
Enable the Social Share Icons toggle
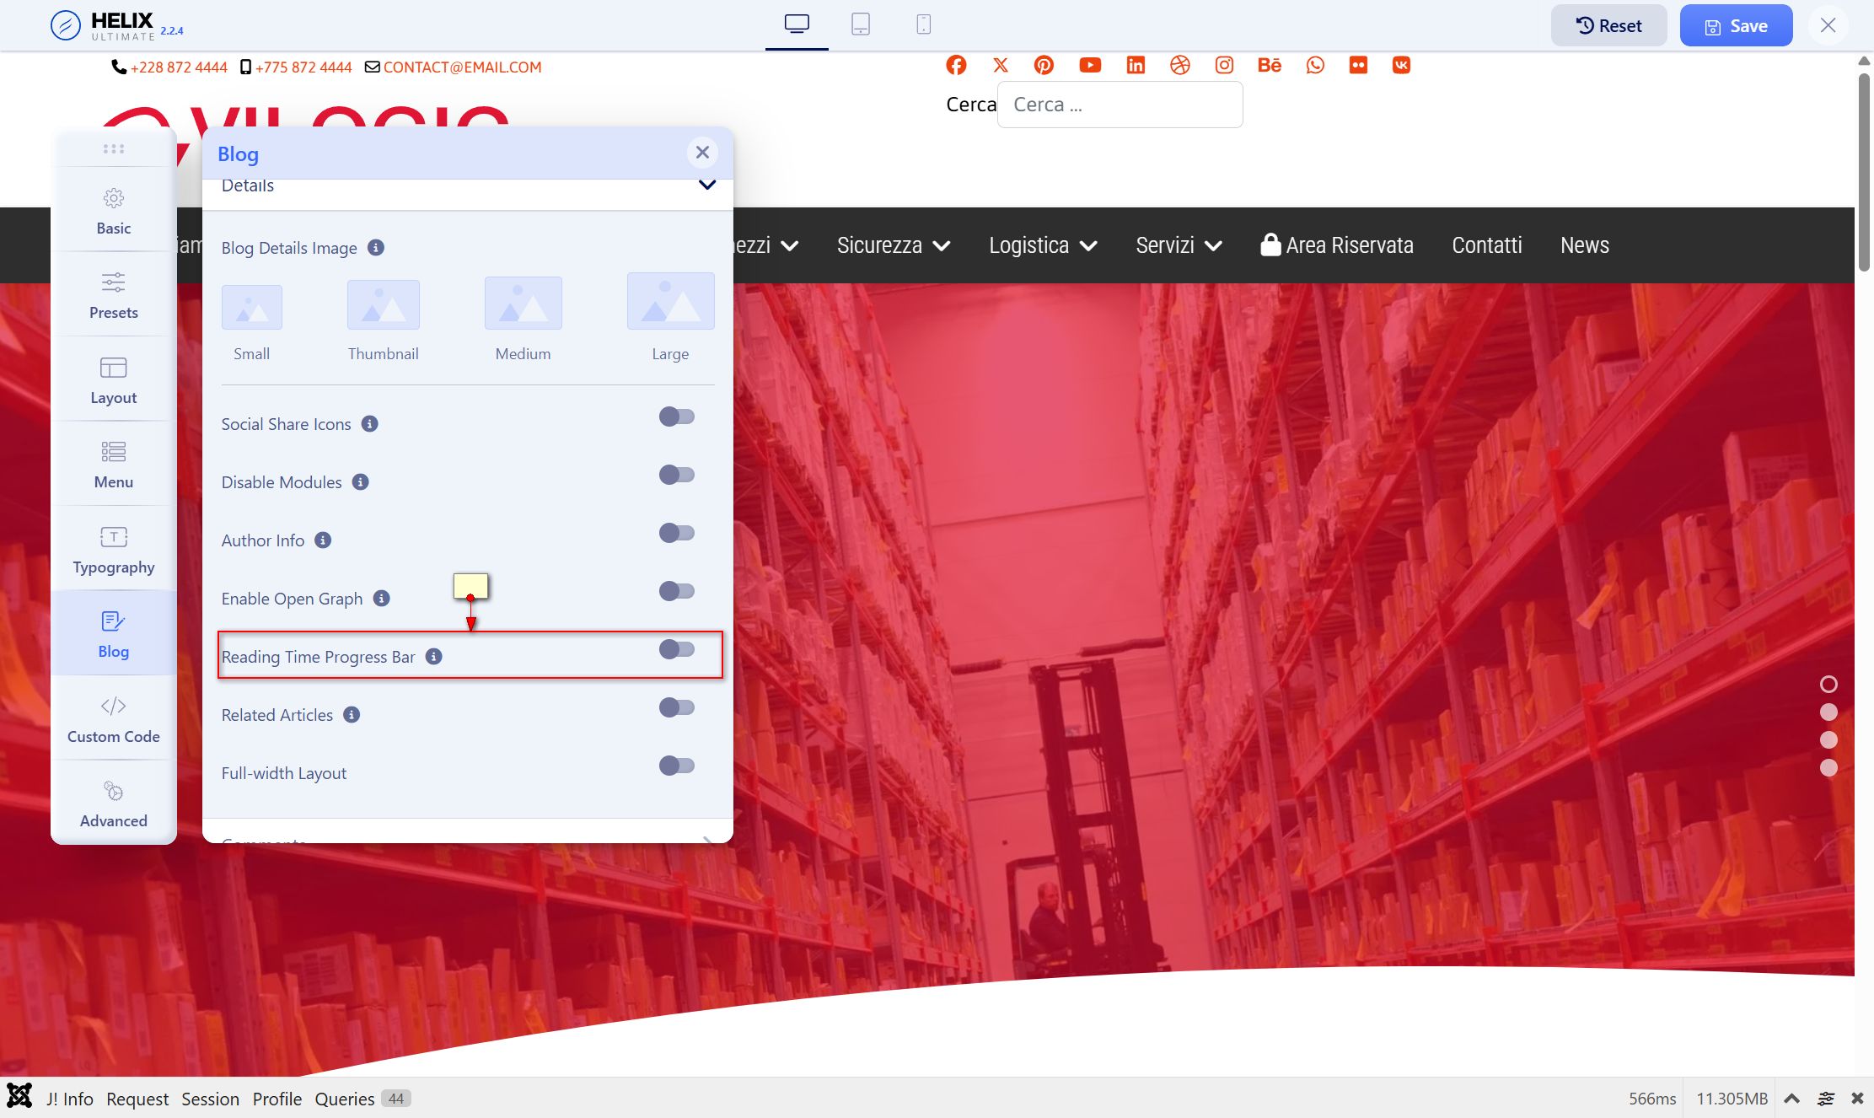point(676,417)
